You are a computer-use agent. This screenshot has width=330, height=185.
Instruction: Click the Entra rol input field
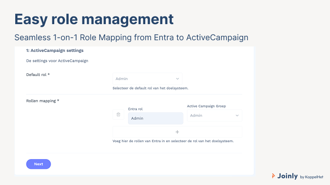click(x=156, y=118)
